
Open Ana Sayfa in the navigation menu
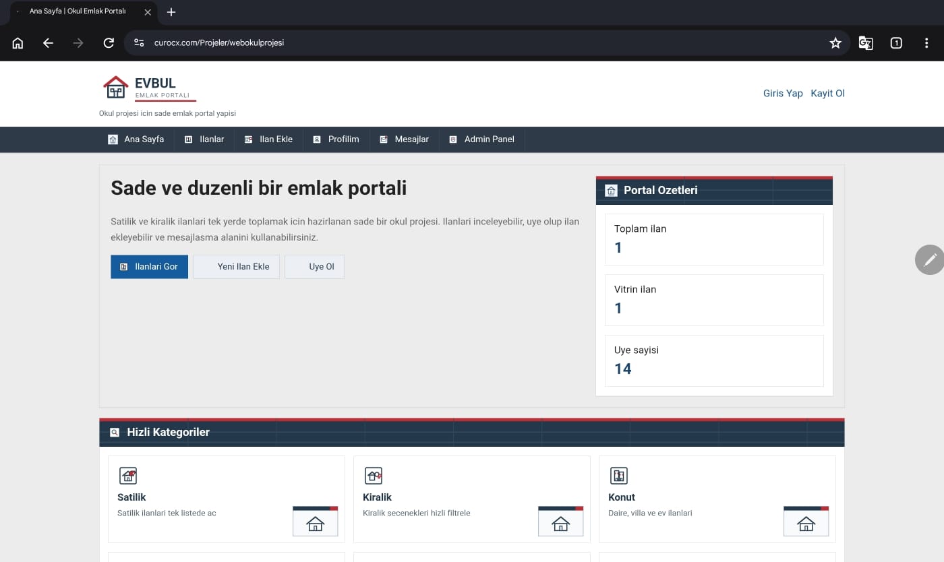click(x=136, y=139)
